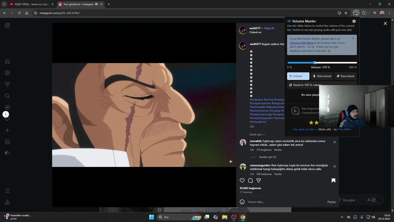394x222 pixels.
Task: Enable Bass boost mode
Action: point(346,76)
